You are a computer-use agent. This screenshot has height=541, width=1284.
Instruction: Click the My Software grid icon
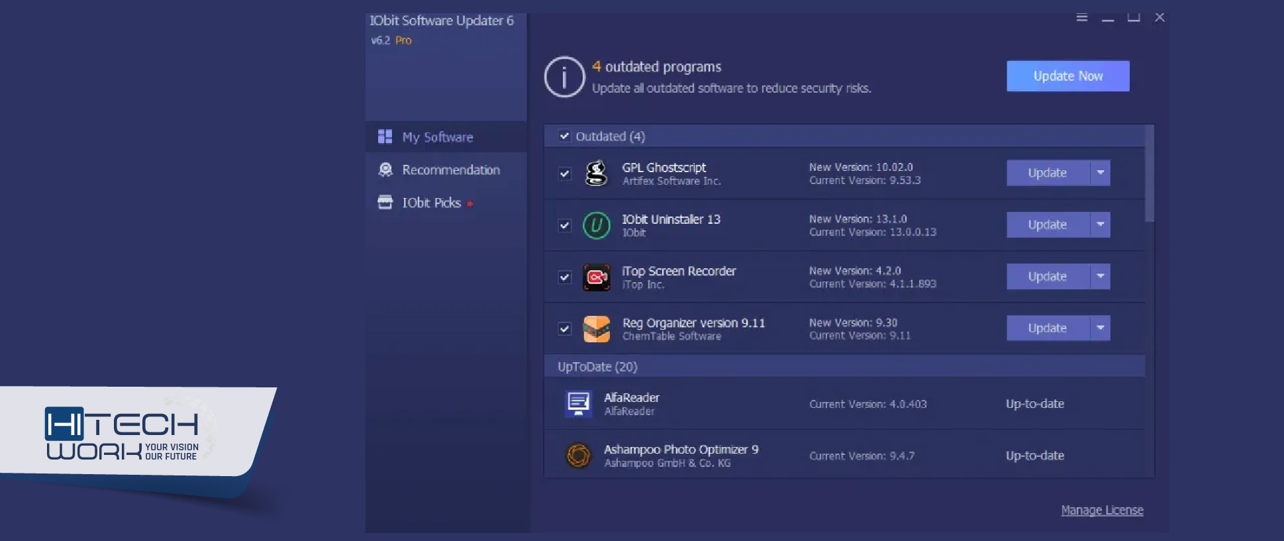click(x=385, y=136)
